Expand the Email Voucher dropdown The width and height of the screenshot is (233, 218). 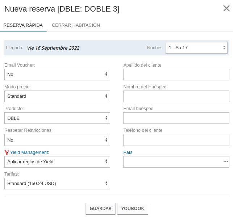point(57,75)
